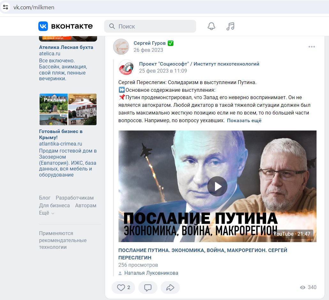This screenshot has height=300, width=329.
Task: Click Сергей Гуров's avatar picture
Action: pyautogui.click(x=121, y=47)
